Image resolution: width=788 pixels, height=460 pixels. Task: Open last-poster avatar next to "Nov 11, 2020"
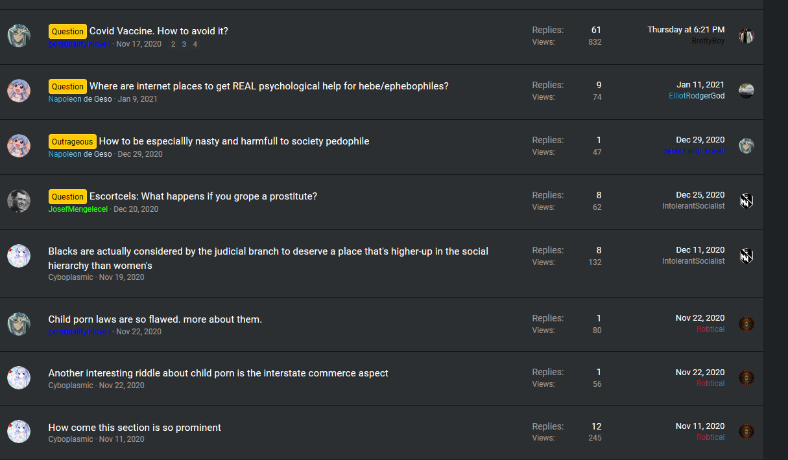tap(746, 431)
